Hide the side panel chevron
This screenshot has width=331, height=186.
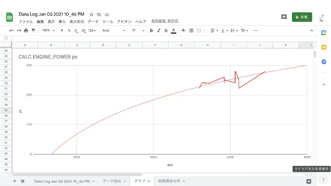(323, 179)
